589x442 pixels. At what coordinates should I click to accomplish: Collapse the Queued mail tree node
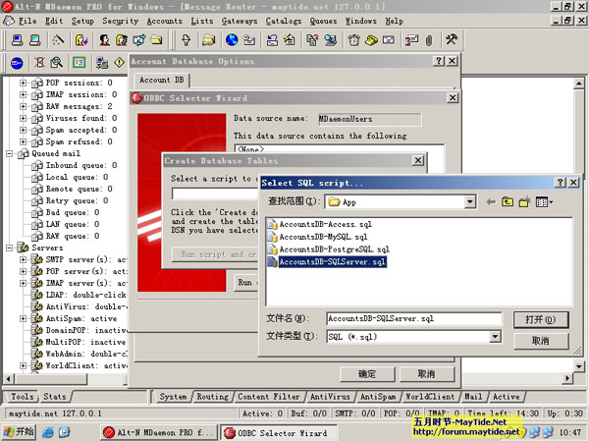[x=10, y=153]
